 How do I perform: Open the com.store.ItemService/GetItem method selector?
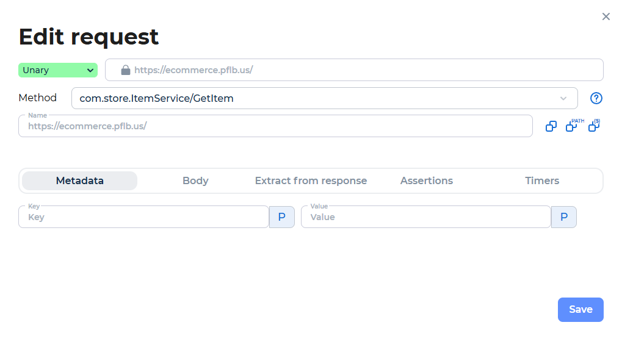[325, 98]
